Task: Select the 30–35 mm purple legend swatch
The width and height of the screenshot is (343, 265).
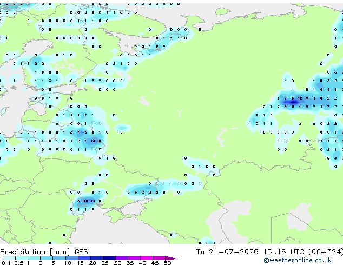Action: [121, 258]
